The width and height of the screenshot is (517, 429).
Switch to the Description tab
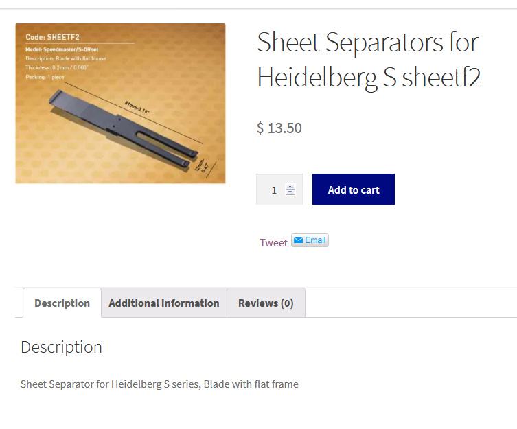click(62, 303)
